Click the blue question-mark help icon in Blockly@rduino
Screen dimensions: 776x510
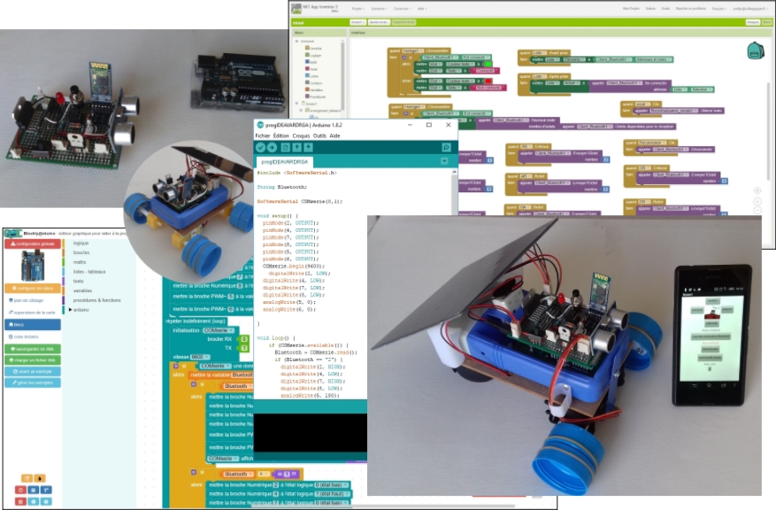46,501
